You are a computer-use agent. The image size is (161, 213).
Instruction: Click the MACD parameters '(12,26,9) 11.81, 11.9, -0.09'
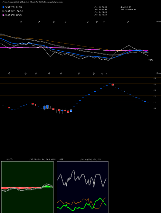tap(43, 159)
